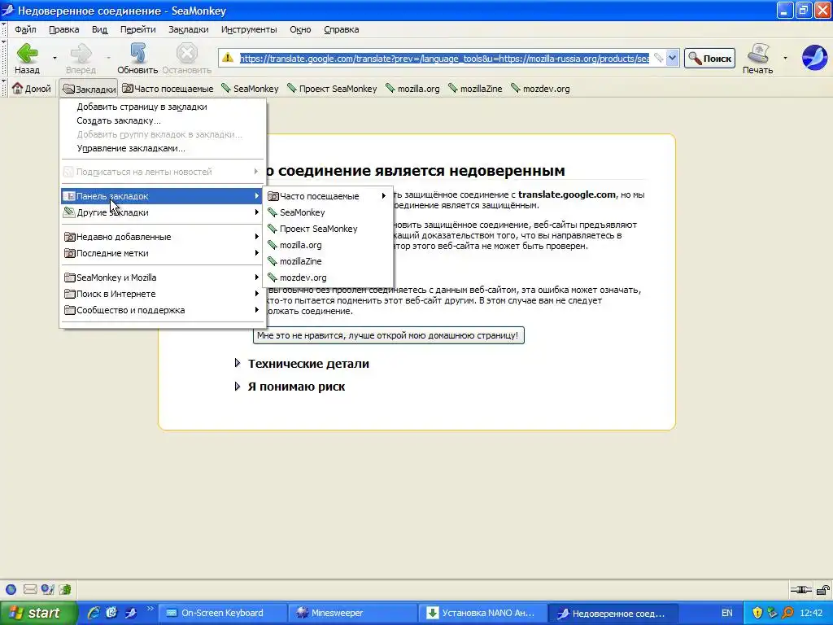Open Address Book icon in status bar
833x625 pixels.
(65, 589)
